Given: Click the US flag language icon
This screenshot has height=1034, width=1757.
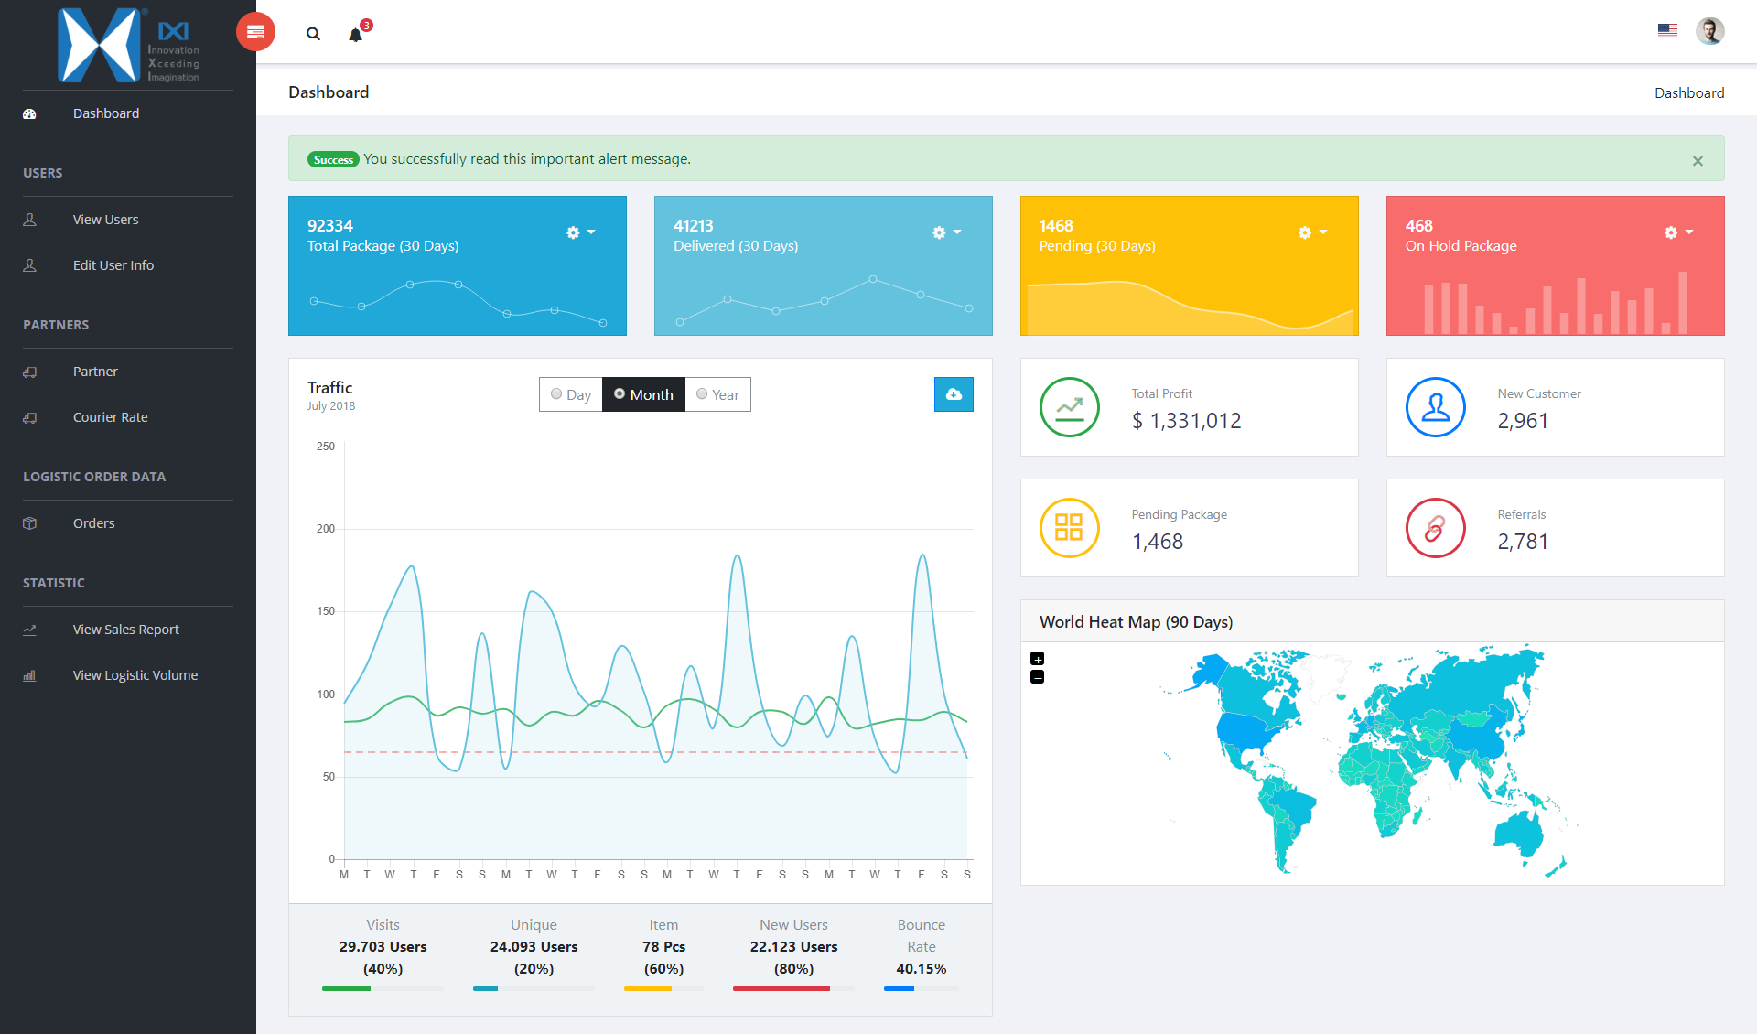Looking at the screenshot, I should tap(1667, 31).
